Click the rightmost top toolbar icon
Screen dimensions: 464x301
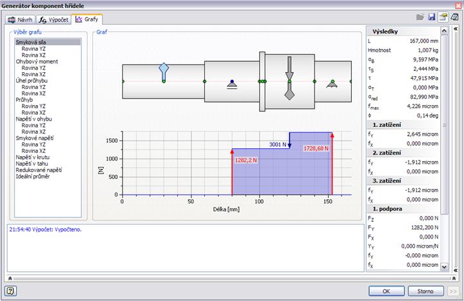coord(454,17)
